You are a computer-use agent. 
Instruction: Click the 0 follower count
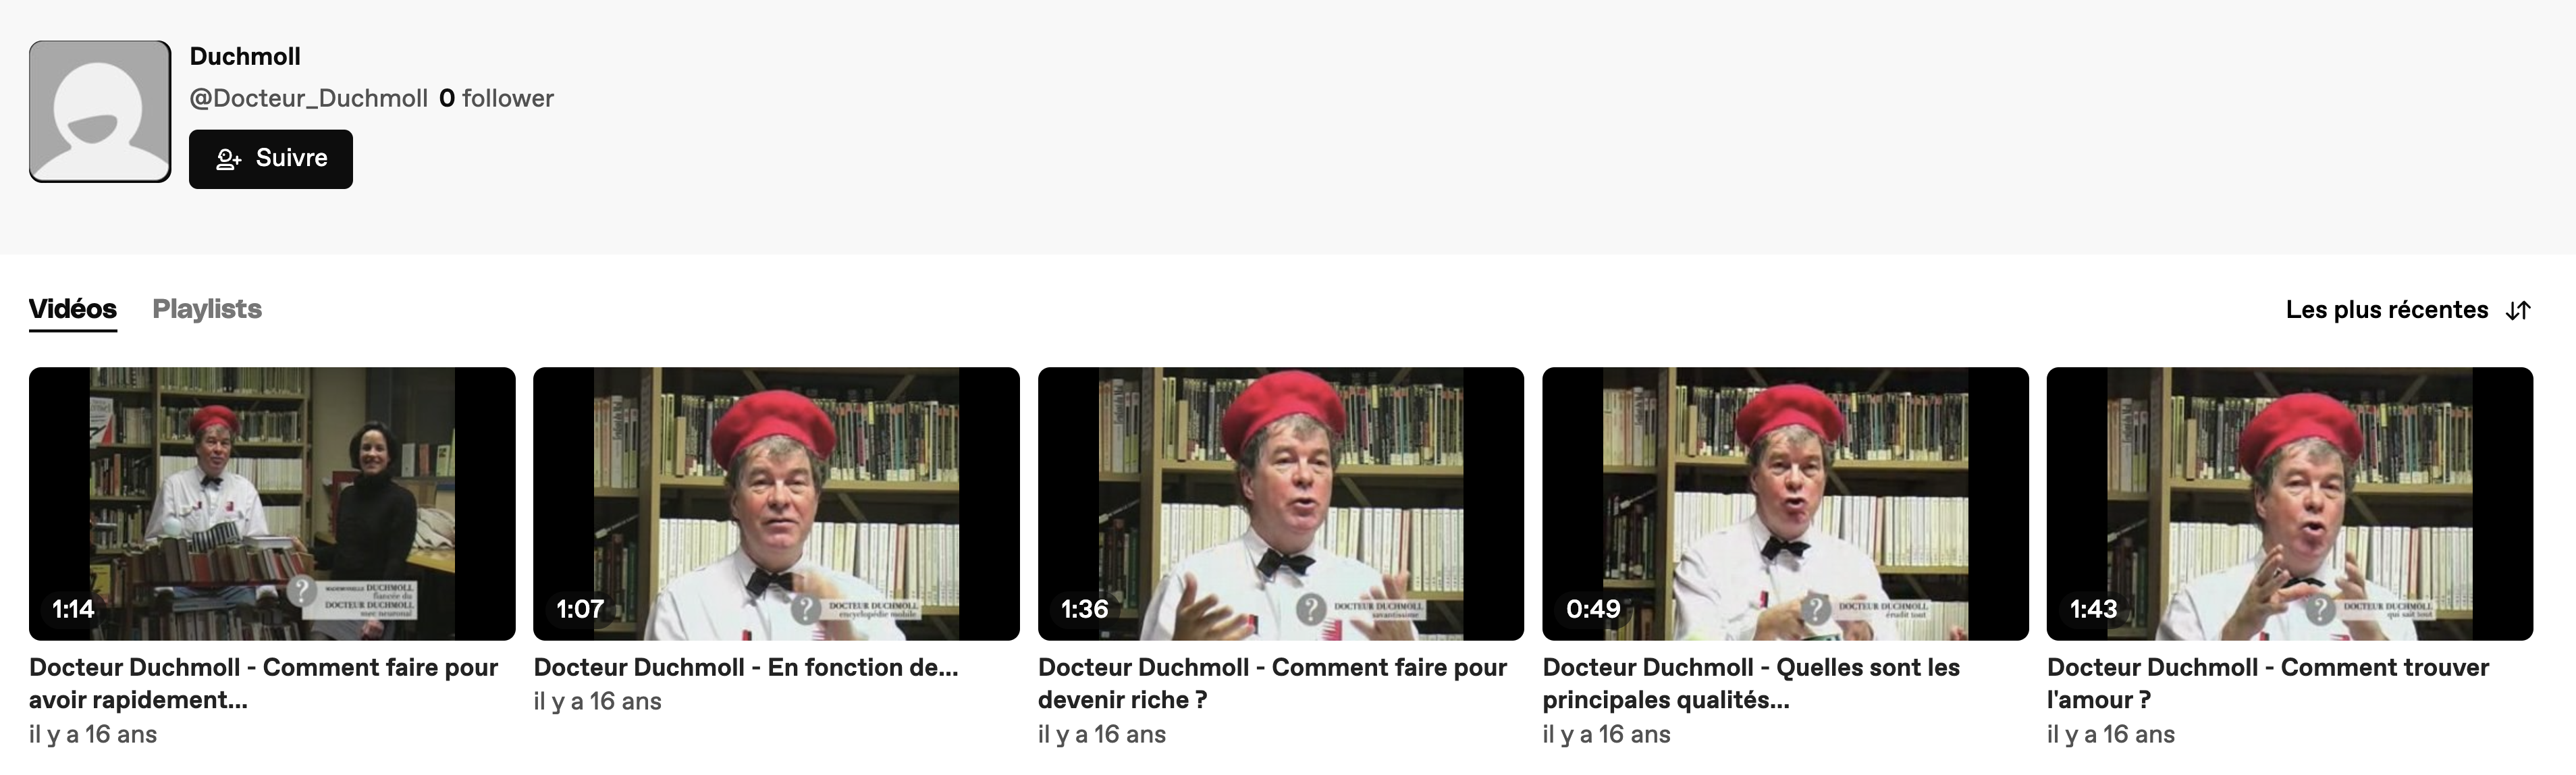[x=496, y=98]
